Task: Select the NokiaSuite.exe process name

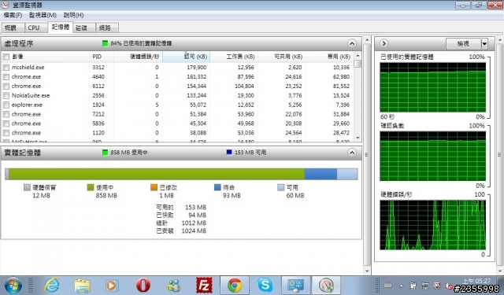Action: click(x=31, y=95)
